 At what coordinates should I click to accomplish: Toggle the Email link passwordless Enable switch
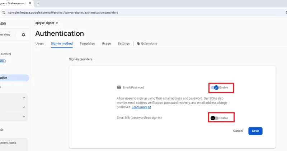[214, 118]
